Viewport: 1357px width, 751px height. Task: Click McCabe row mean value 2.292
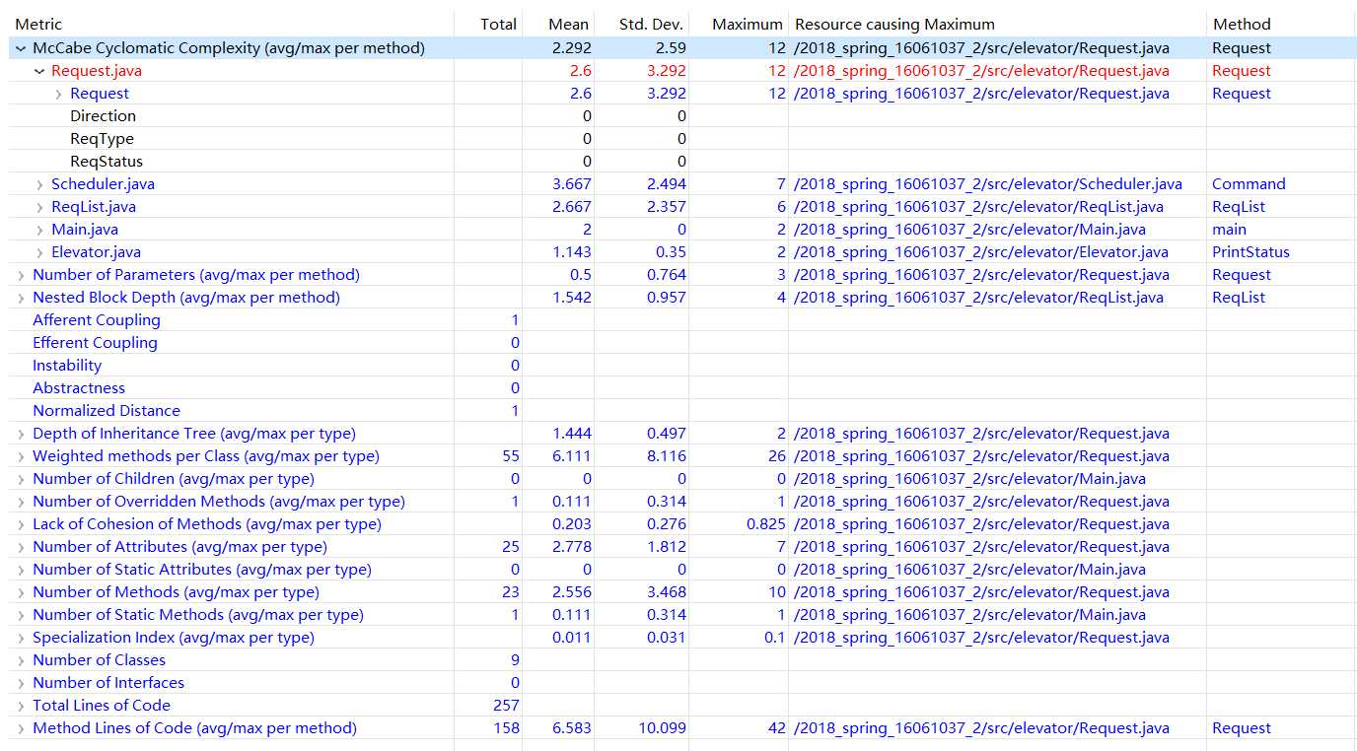tap(572, 48)
